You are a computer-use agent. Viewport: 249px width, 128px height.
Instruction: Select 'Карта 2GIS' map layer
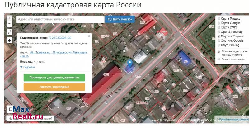(x=219, y=27)
